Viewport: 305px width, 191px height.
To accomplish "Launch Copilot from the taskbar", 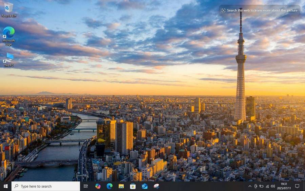I will [x=98, y=186].
